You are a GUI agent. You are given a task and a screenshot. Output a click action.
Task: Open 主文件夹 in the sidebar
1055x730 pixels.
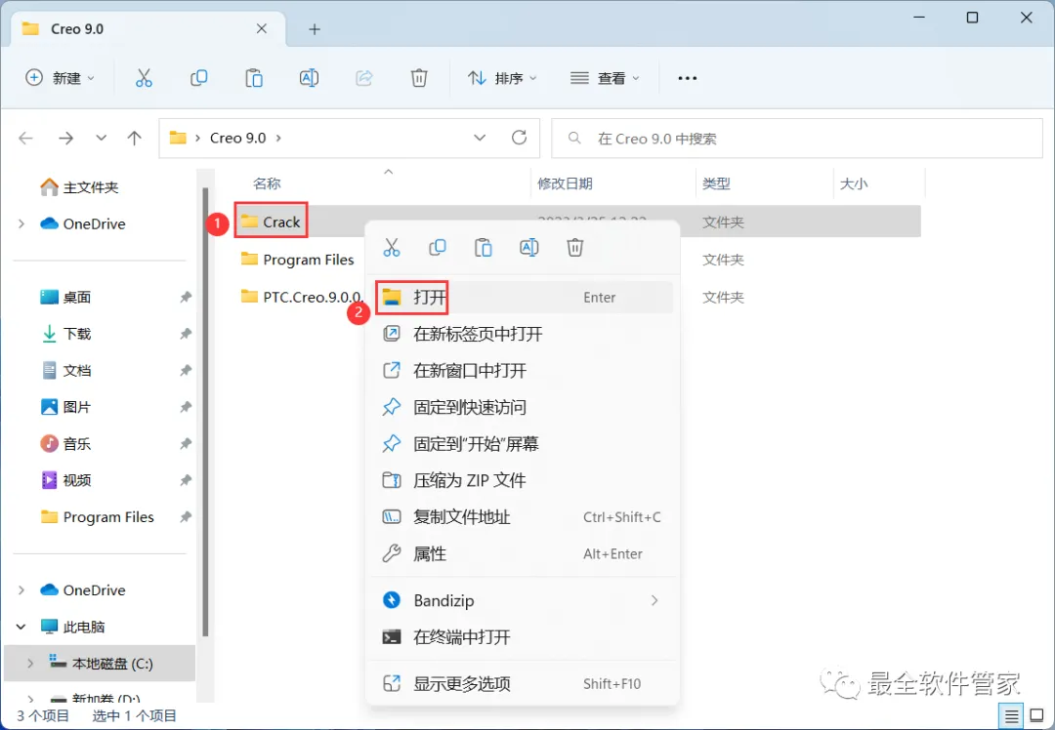79,187
